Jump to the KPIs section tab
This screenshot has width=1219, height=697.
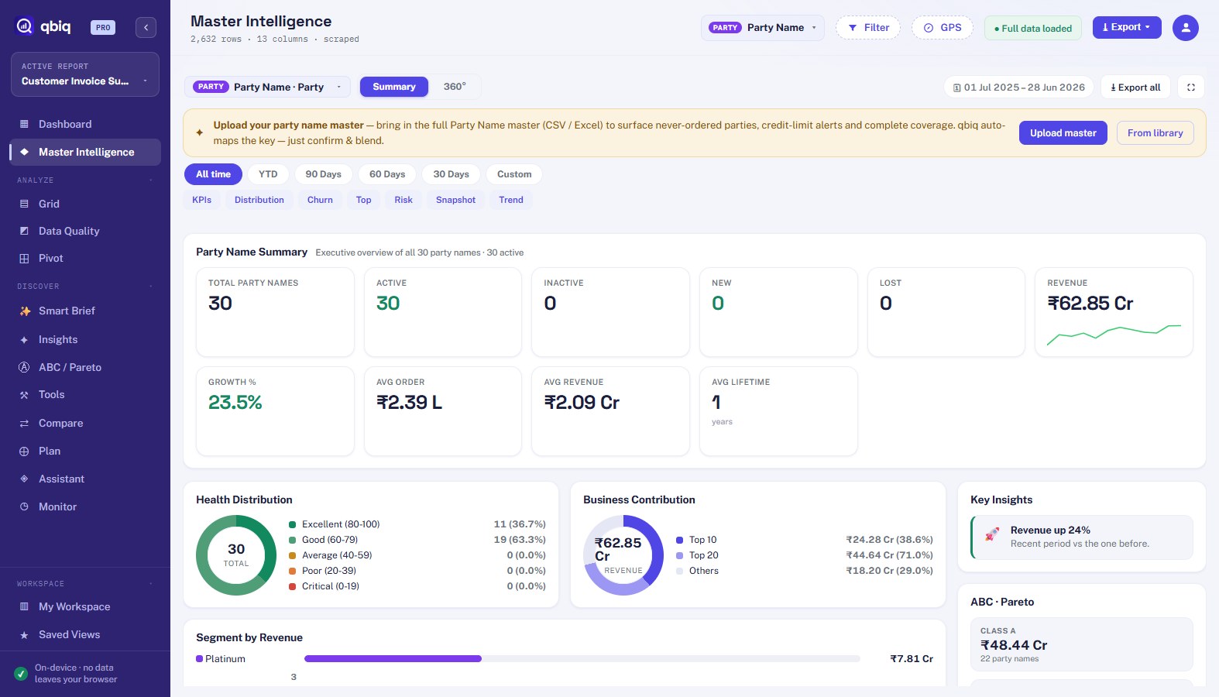[202, 200]
